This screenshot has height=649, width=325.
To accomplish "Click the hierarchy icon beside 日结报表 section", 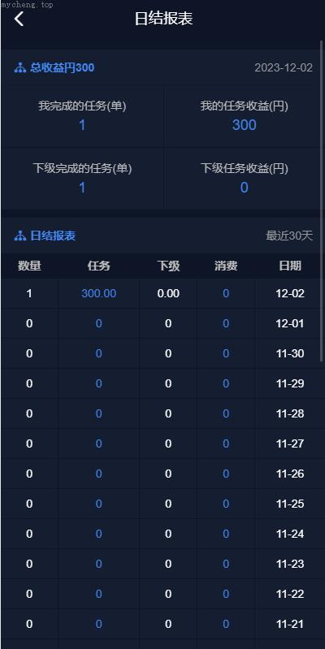I will tap(19, 236).
